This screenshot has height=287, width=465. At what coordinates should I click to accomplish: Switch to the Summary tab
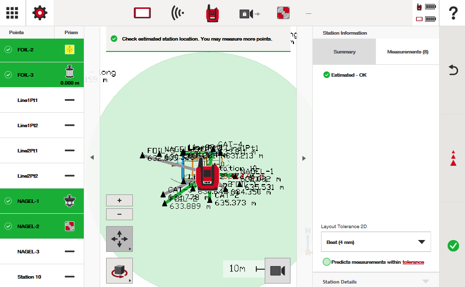(344, 52)
